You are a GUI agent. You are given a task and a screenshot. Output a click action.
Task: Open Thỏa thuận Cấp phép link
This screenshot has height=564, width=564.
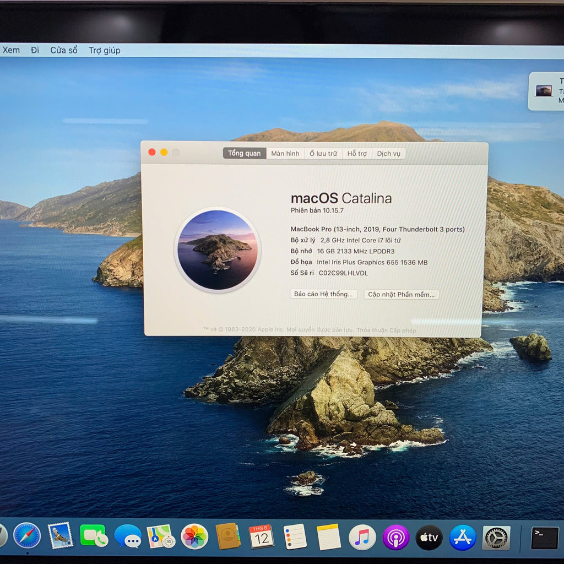[386, 330]
